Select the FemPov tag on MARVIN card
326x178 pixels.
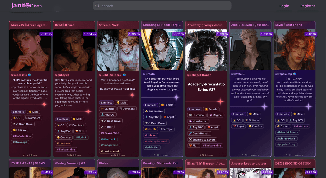pos(20,130)
